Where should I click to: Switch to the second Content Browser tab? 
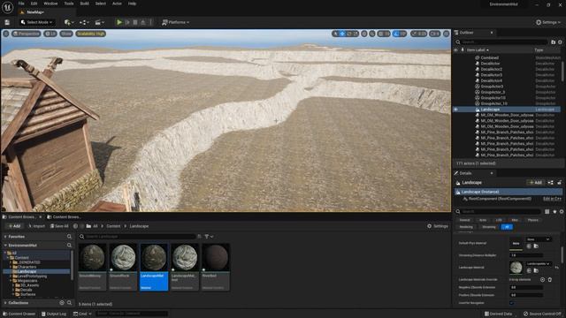tap(64, 217)
